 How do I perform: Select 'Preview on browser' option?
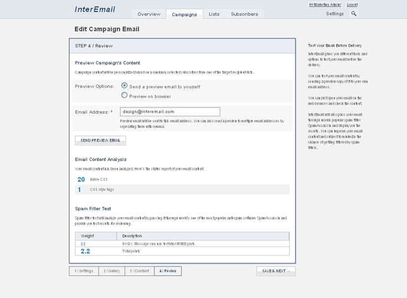click(124, 96)
